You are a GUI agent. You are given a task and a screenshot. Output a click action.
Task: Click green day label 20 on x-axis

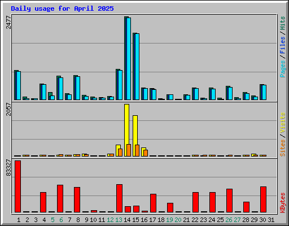coord(178,220)
